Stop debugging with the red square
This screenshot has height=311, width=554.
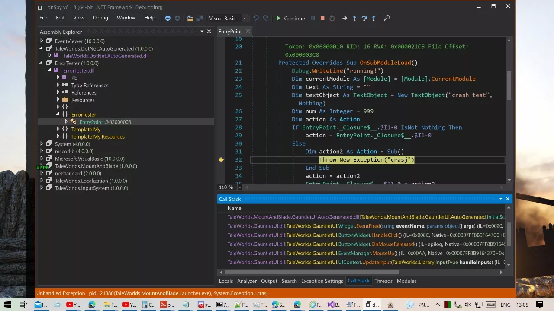tap(322, 18)
